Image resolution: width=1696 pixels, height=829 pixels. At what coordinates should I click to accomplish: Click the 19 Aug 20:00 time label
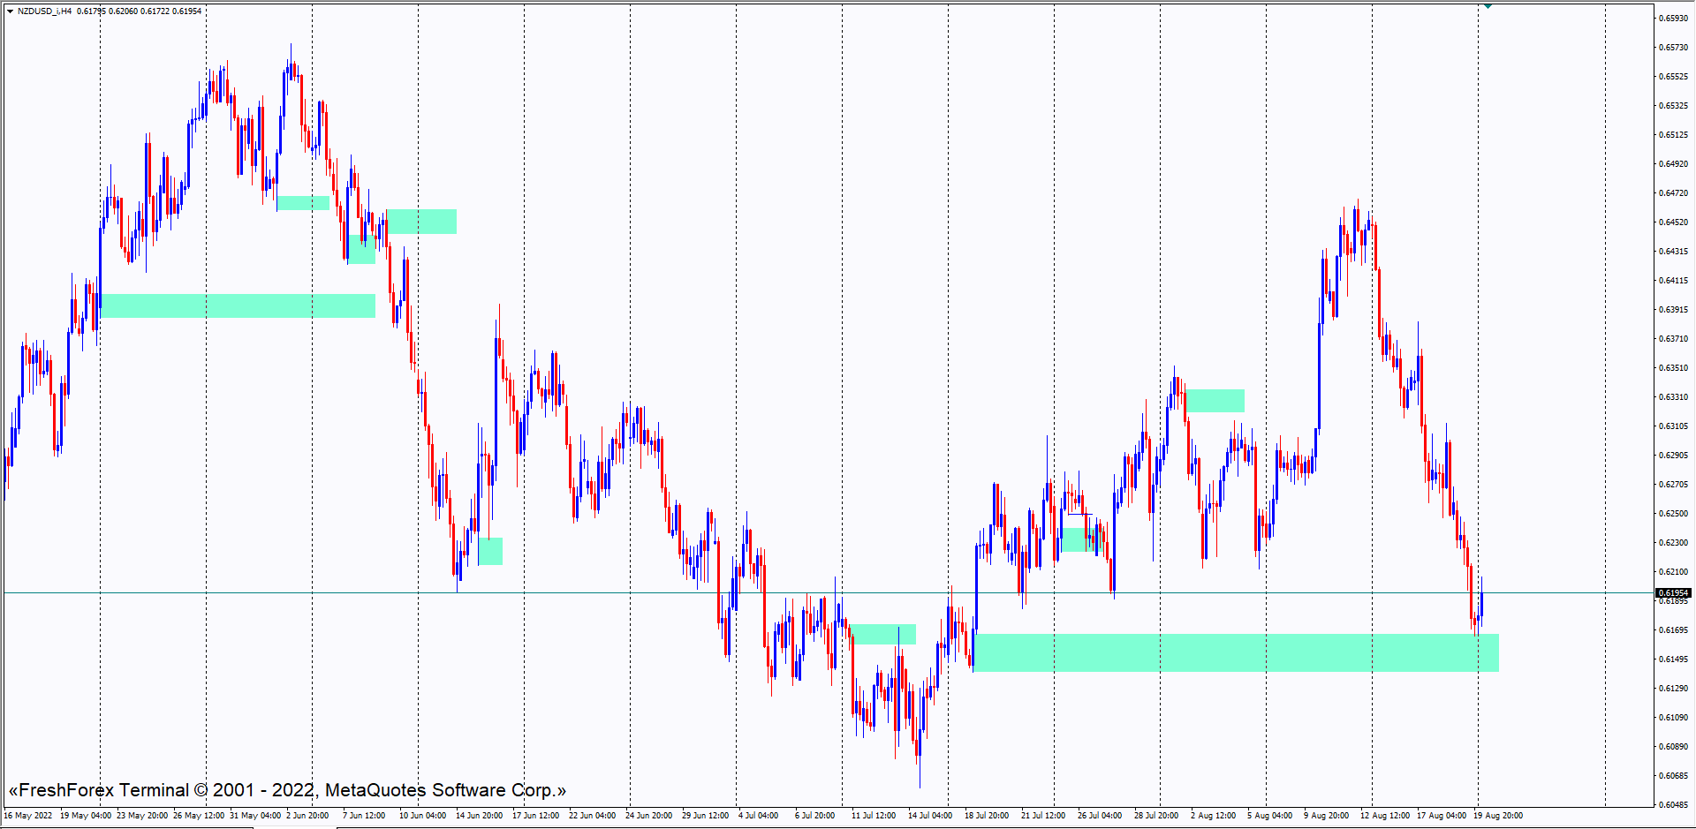click(x=1497, y=816)
